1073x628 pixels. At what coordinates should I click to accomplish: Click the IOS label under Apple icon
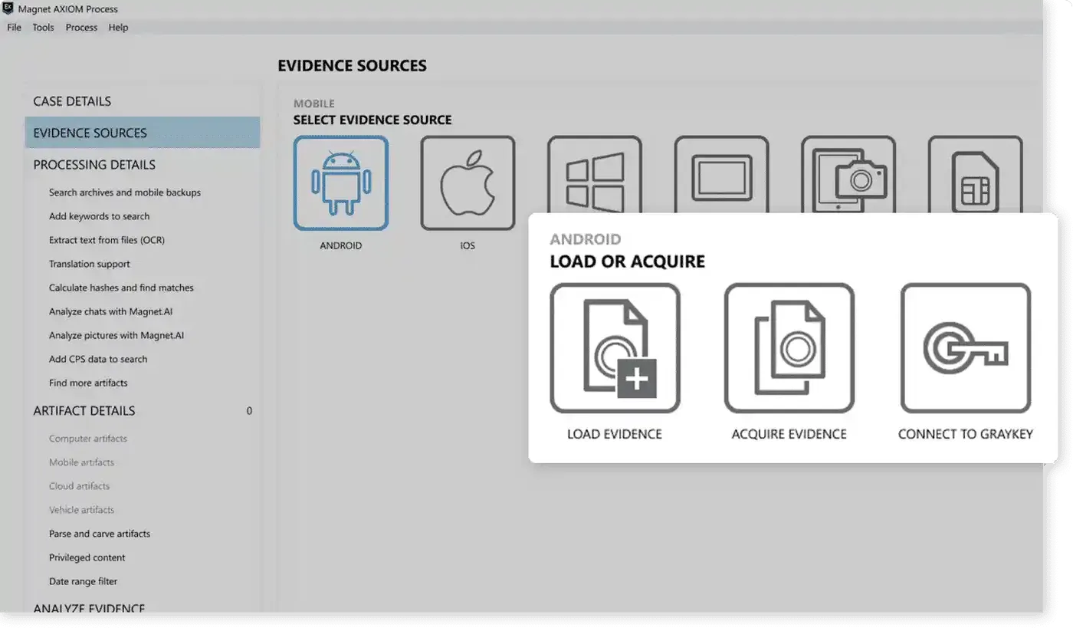468,246
